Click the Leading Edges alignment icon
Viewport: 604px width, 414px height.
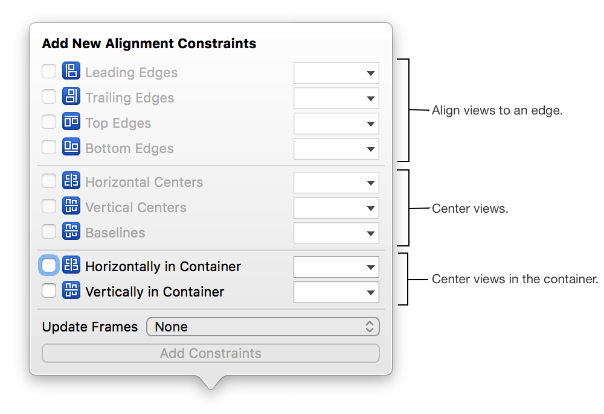71,72
